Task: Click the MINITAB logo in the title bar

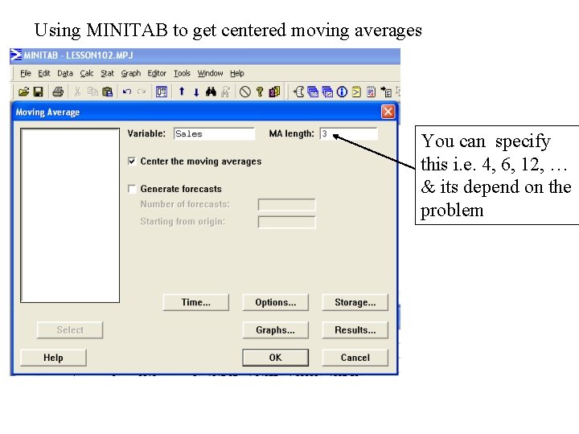Action: [x=16, y=55]
